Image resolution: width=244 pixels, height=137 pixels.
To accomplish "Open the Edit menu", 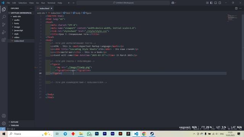I will (14, 3).
